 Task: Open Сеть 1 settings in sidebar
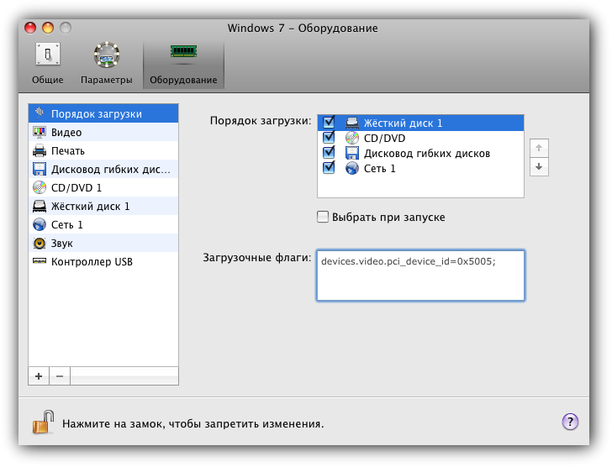pos(103,224)
